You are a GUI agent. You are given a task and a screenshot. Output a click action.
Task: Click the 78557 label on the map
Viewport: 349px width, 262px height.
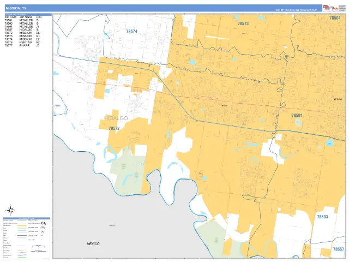339,249
